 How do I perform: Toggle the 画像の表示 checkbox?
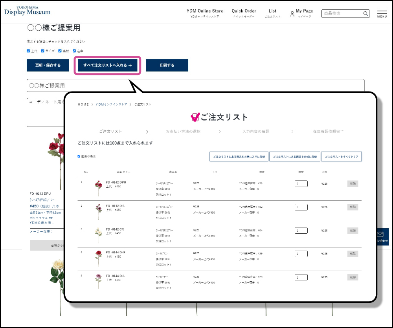click(79, 156)
